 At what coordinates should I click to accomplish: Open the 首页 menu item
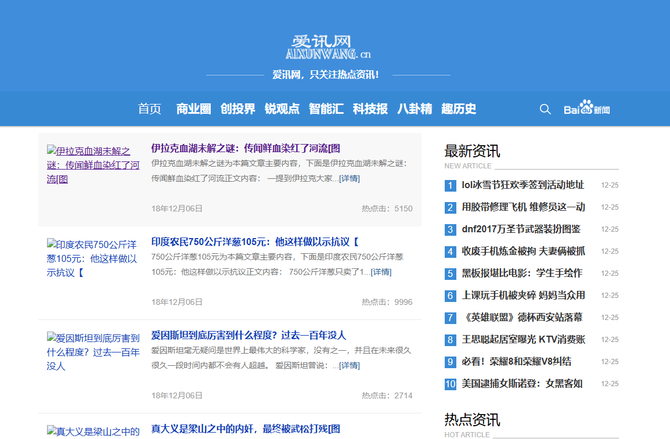(x=149, y=109)
